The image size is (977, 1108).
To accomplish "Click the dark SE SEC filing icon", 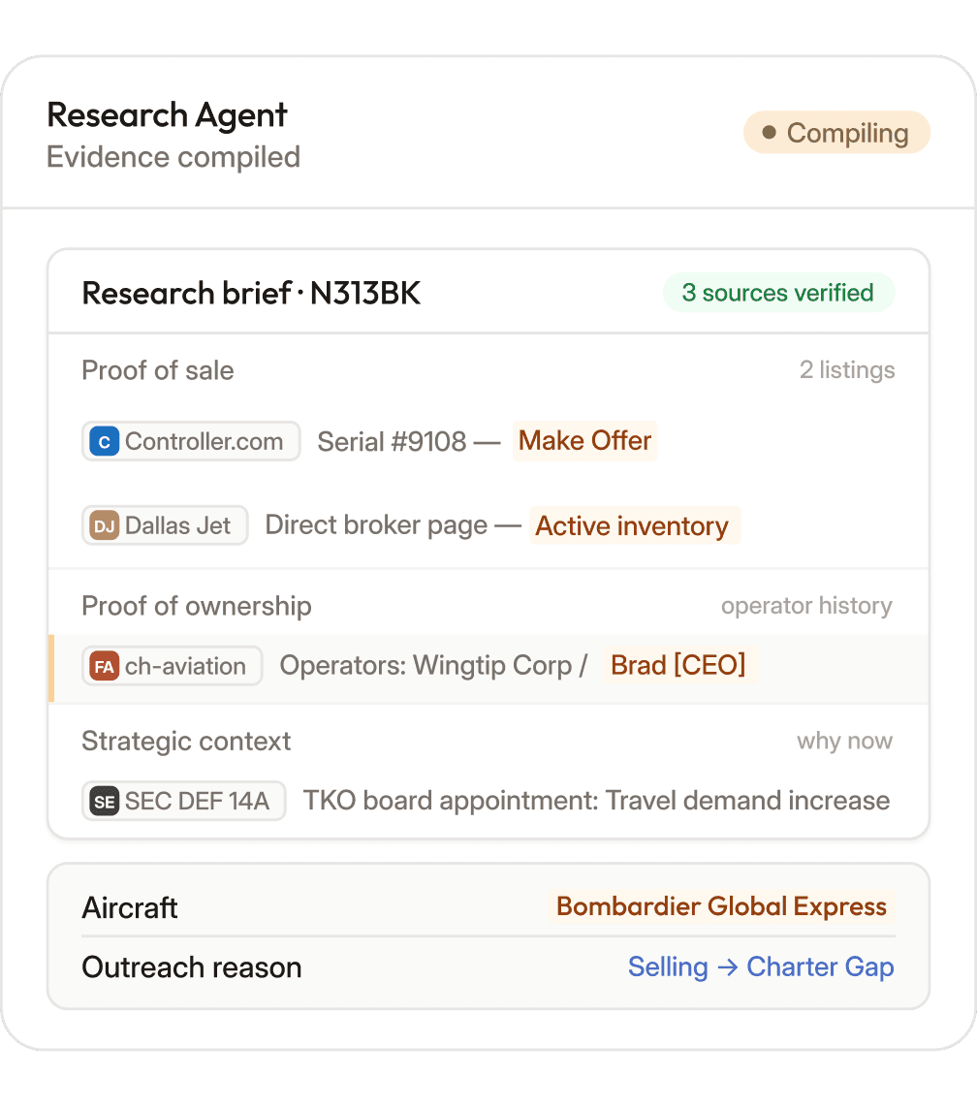I will point(104,802).
